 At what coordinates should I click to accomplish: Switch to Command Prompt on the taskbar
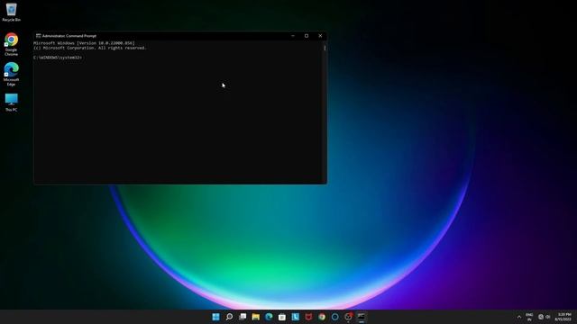click(362, 317)
